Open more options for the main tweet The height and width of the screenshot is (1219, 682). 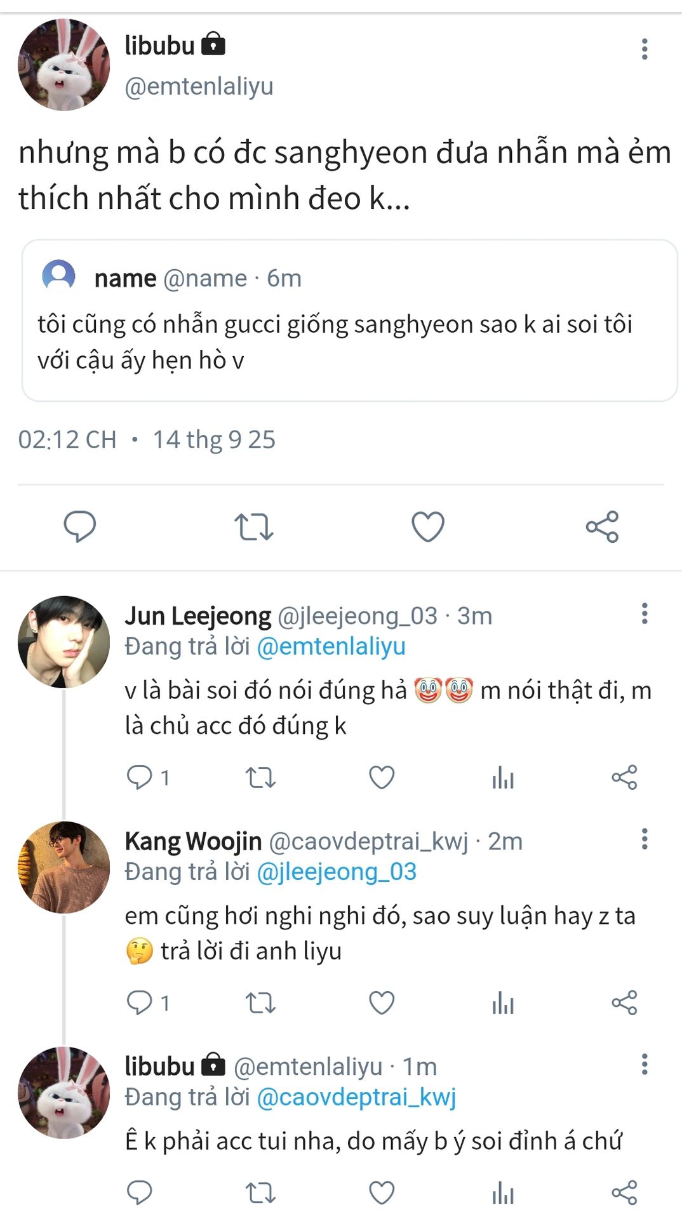(645, 49)
